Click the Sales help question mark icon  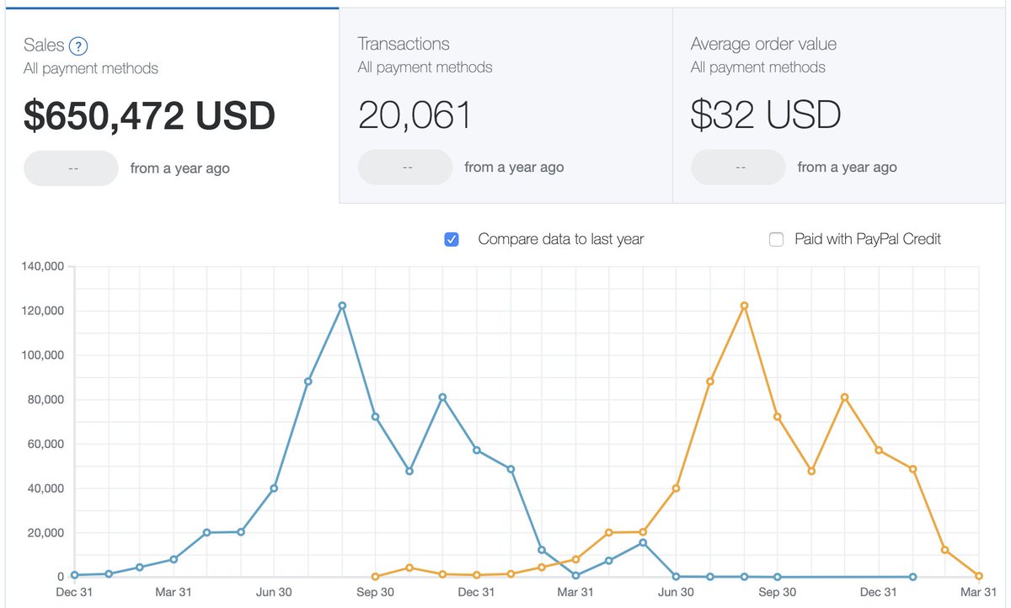coord(78,45)
